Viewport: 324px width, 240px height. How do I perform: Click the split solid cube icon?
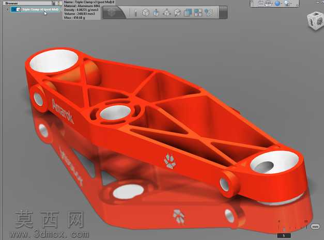pos(177,13)
